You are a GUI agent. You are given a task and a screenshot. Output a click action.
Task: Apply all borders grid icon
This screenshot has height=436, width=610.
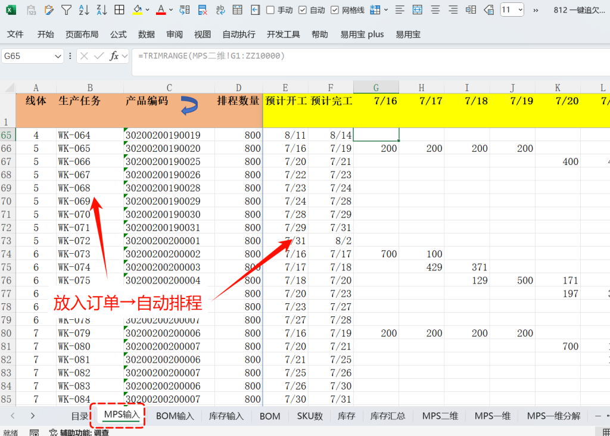point(119,10)
